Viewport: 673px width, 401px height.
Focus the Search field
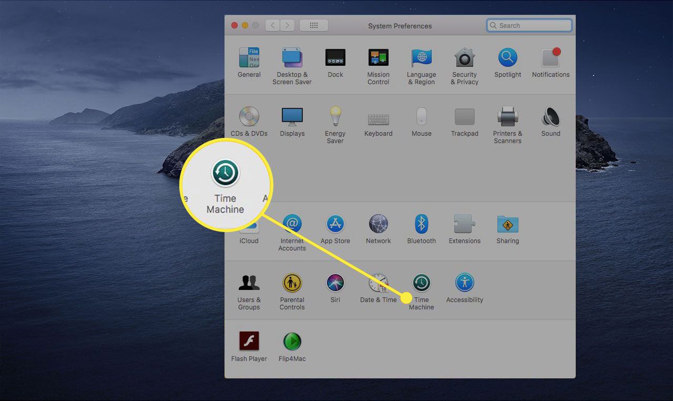pyautogui.click(x=529, y=25)
